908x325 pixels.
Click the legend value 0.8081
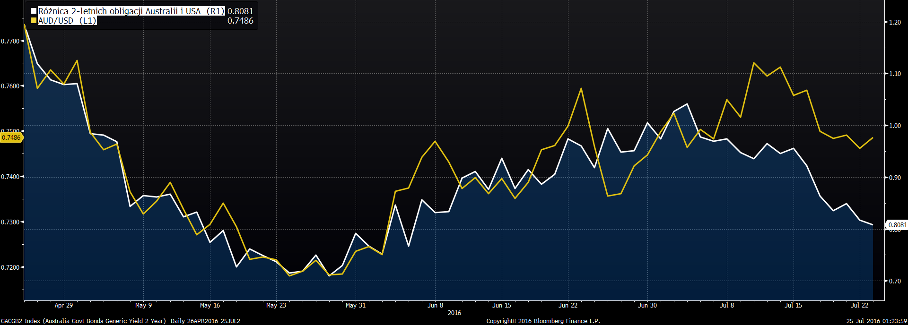[240, 11]
